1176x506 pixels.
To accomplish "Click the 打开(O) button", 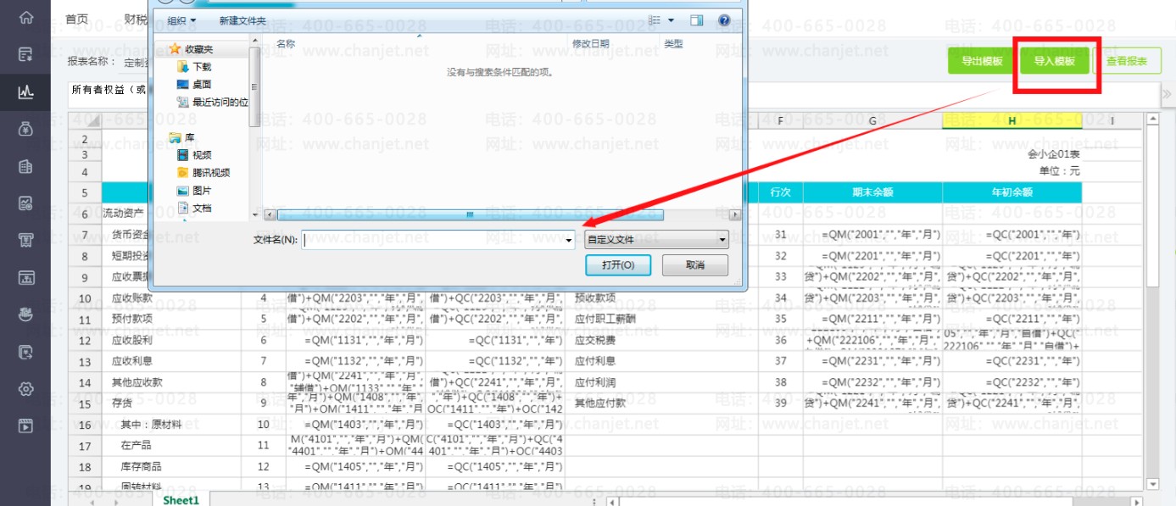I will tap(618, 265).
